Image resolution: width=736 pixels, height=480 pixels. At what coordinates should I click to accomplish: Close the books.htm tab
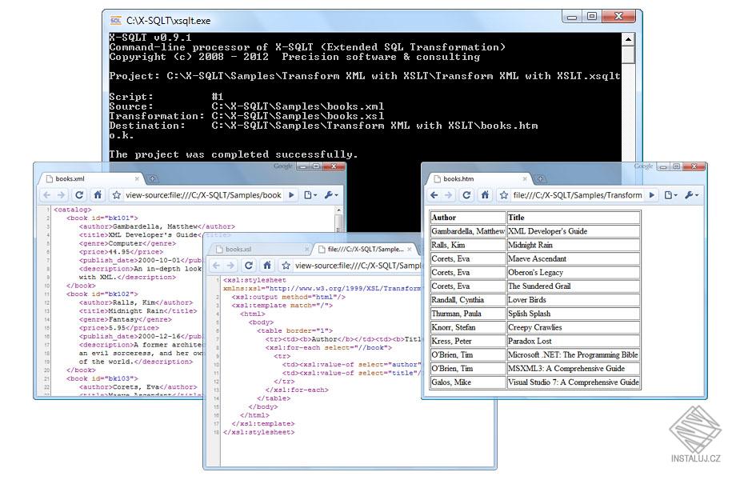[x=525, y=178]
